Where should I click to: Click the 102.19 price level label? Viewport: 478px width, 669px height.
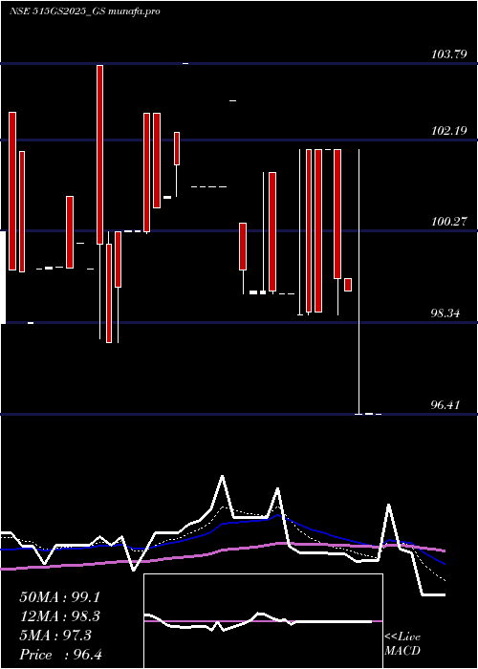pyautogui.click(x=448, y=131)
